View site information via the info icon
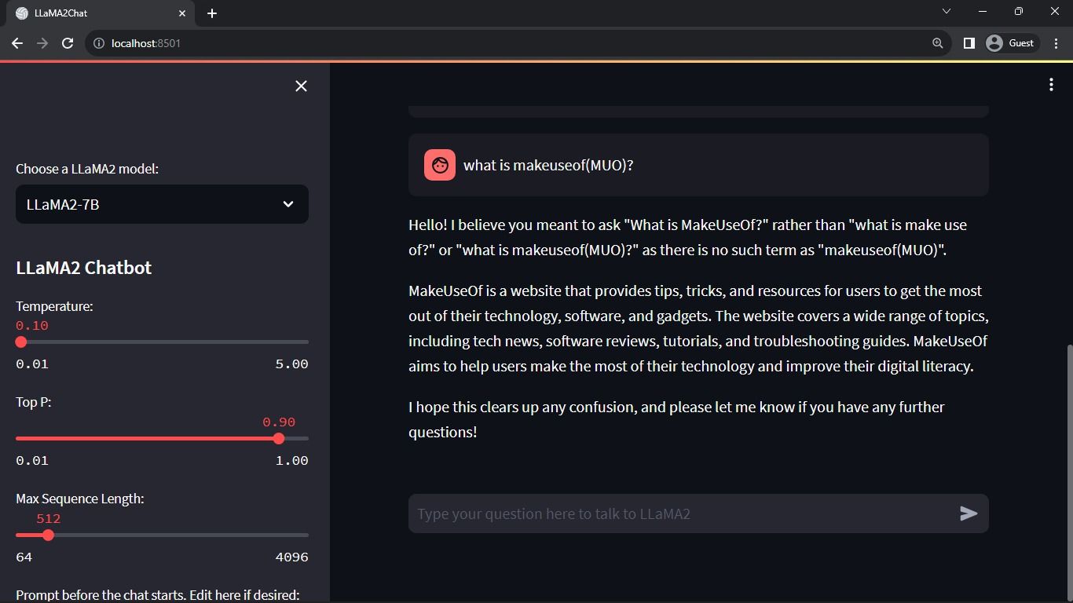The width and height of the screenshot is (1073, 603). point(98,43)
